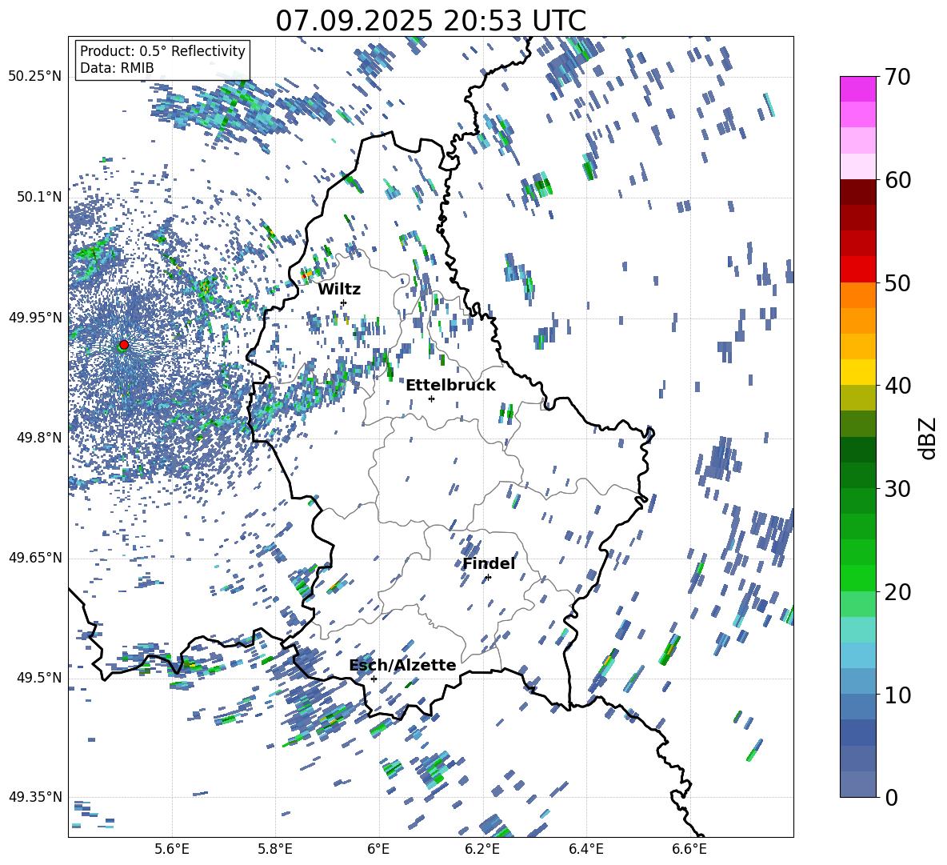Click the Findel station cross marker
The height and width of the screenshot is (865, 947).
click(488, 578)
